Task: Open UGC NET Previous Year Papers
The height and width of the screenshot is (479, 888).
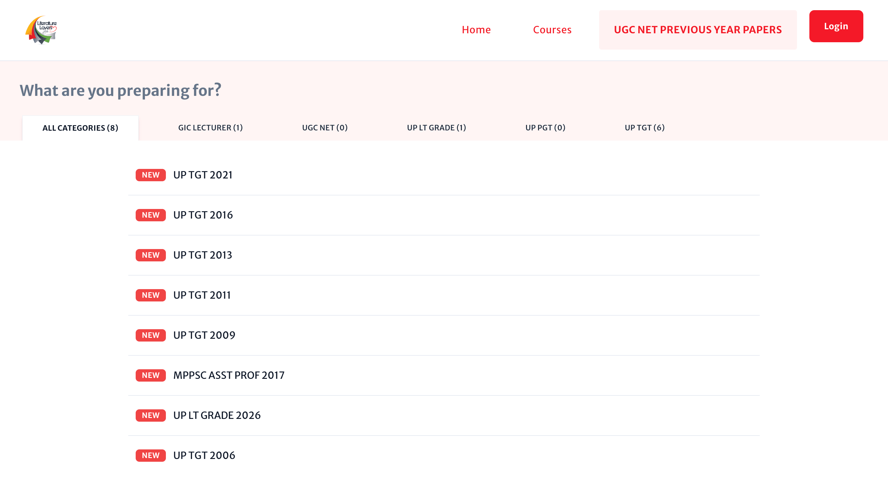Action: pyautogui.click(x=697, y=30)
